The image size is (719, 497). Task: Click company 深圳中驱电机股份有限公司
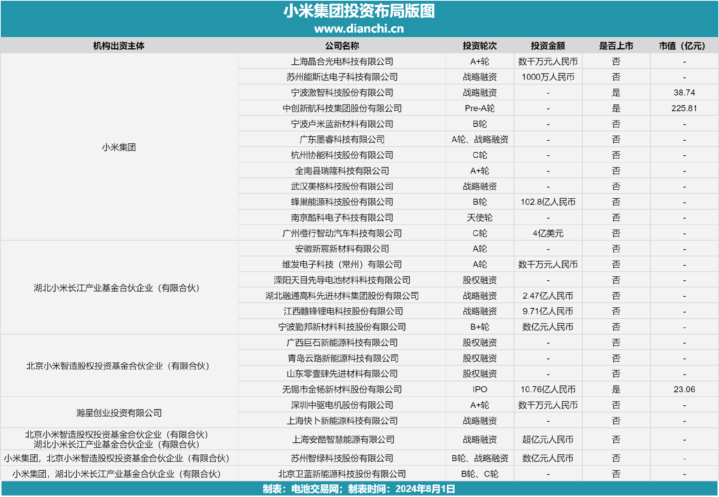[342, 405]
